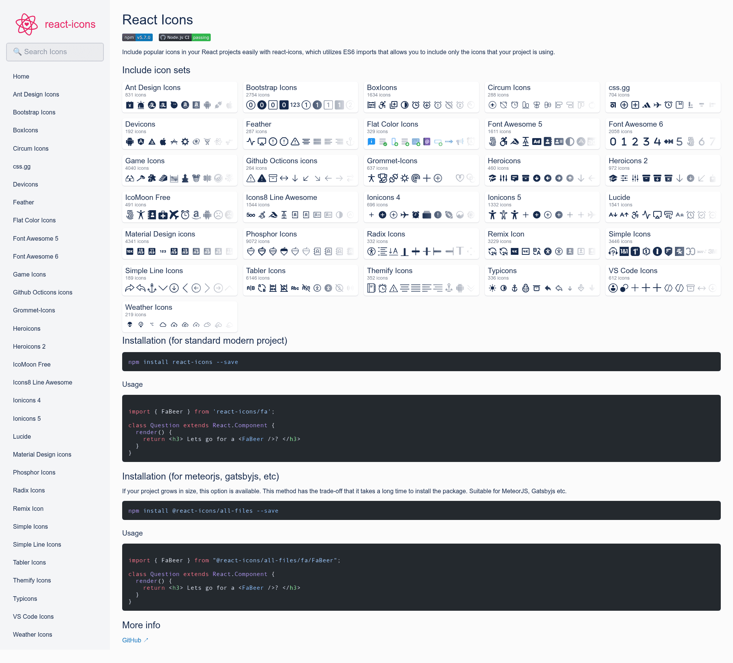Click the airplane icon in the css.gg card
This screenshot has height=663, width=733.
click(657, 105)
